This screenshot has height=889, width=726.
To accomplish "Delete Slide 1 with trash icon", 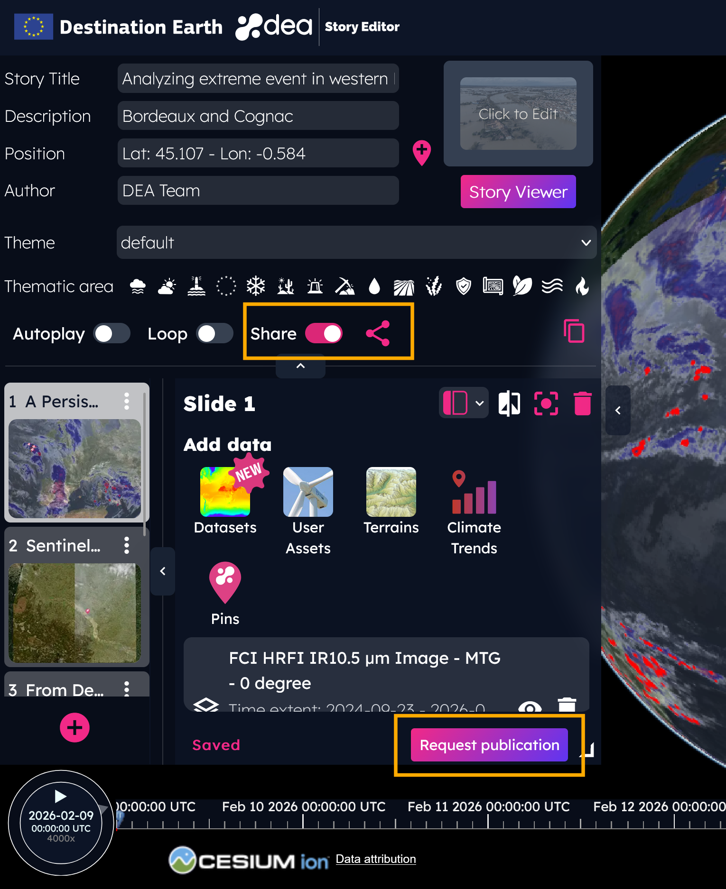I will point(582,403).
